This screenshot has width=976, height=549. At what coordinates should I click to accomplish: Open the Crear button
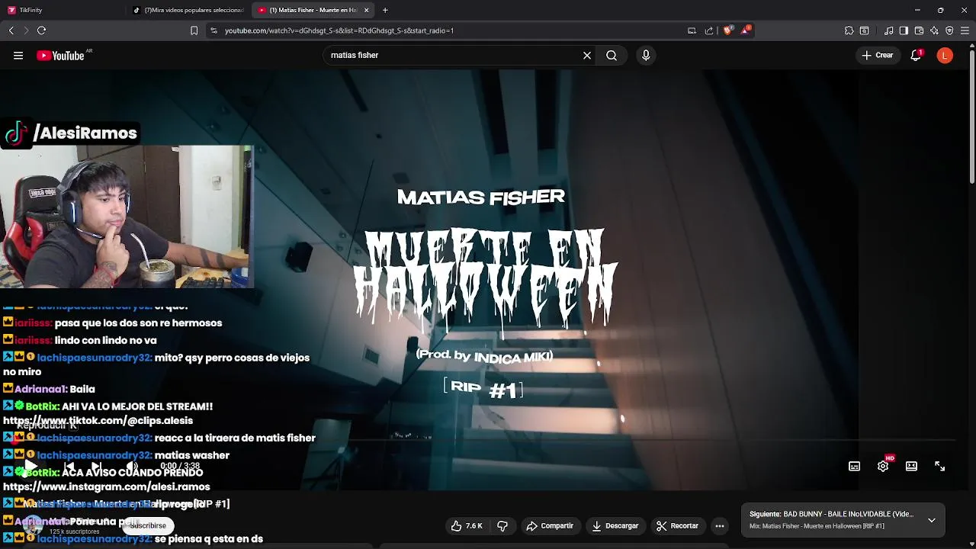coord(878,56)
